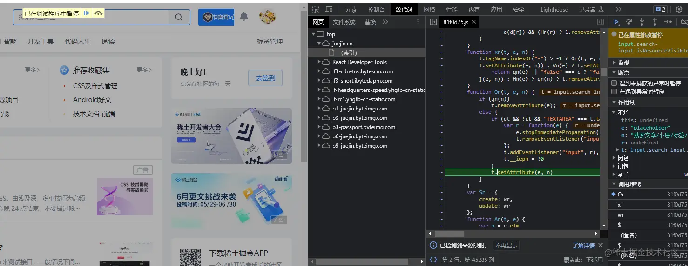The width and height of the screenshot is (688, 266).
Task: Resume script execution in debugger toolbar
Action: click(616, 22)
